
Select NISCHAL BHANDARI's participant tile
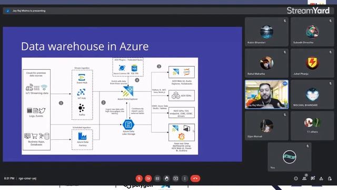[312, 94]
